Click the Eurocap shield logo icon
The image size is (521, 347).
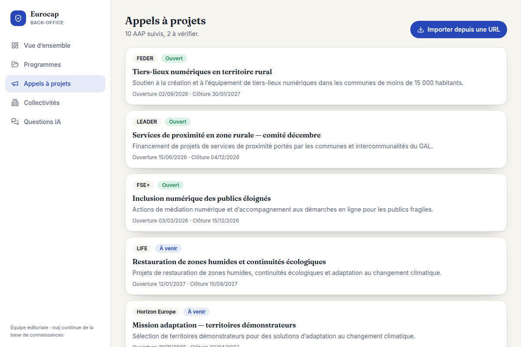point(18,18)
